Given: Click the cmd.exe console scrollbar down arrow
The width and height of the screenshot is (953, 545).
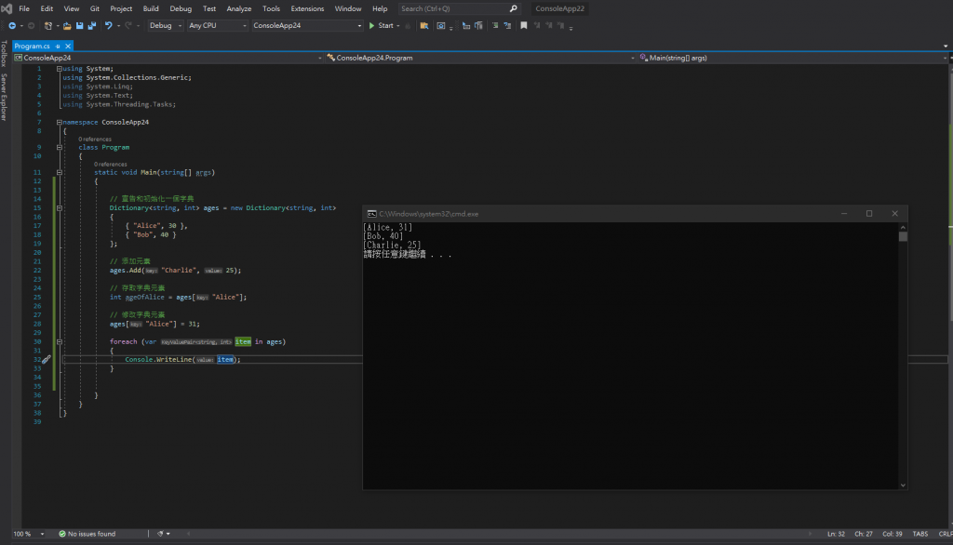Looking at the screenshot, I should [x=903, y=485].
